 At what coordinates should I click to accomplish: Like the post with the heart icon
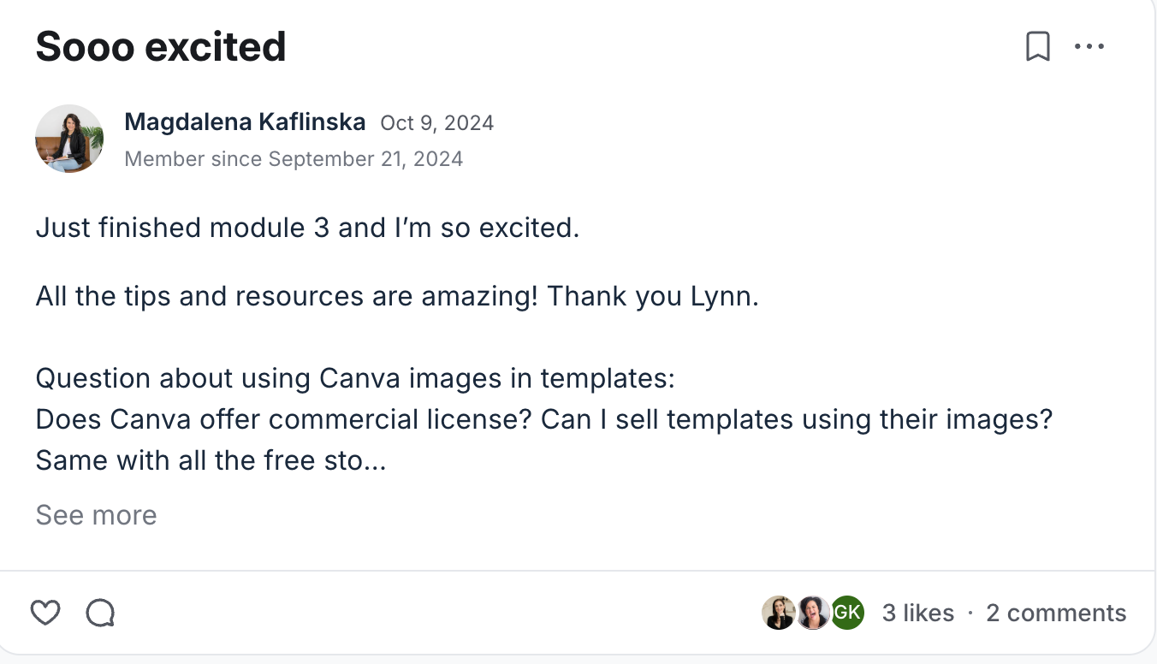[x=45, y=613]
